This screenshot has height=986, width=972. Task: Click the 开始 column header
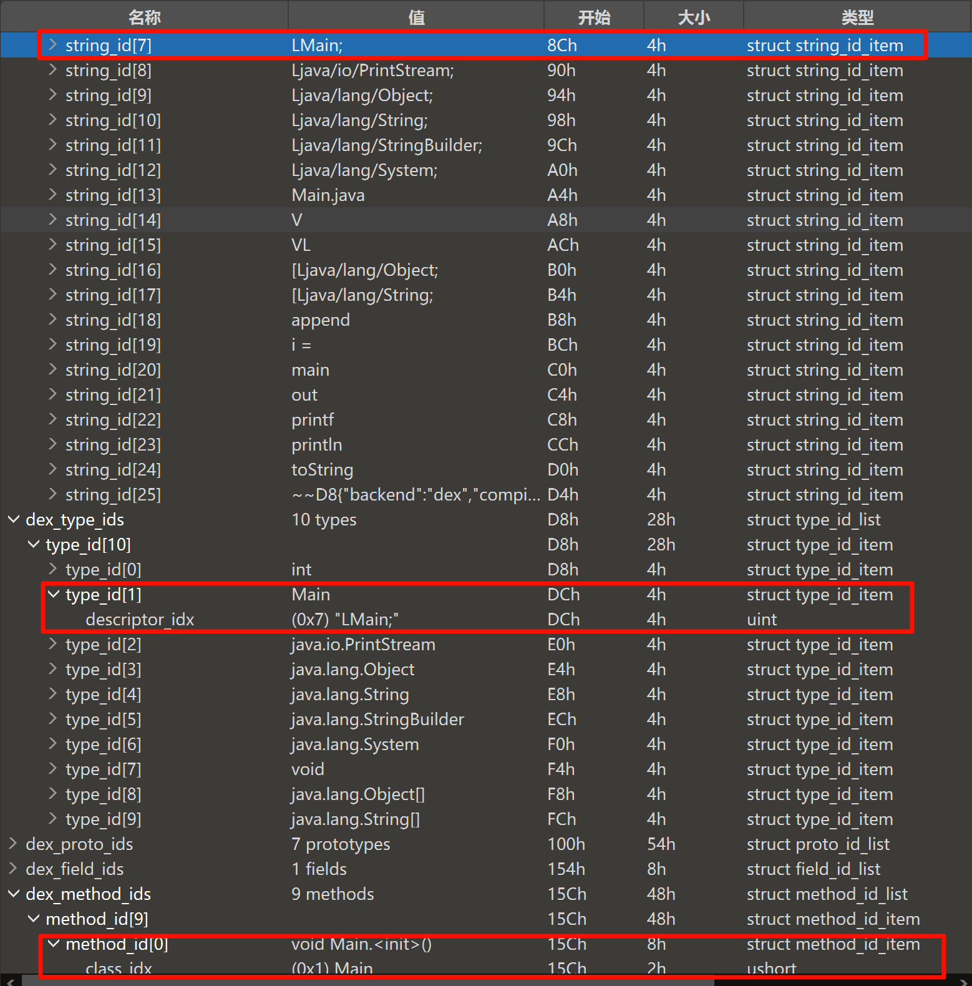click(x=593, y=17)
